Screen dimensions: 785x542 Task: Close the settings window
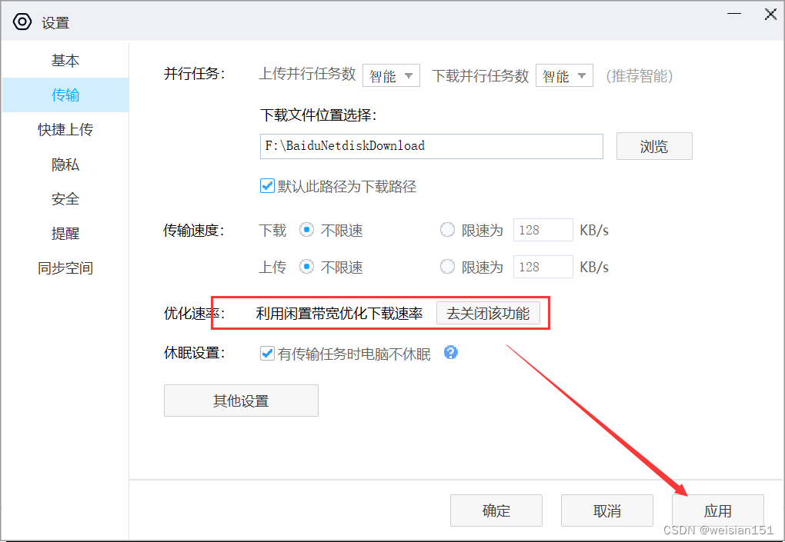770,14
